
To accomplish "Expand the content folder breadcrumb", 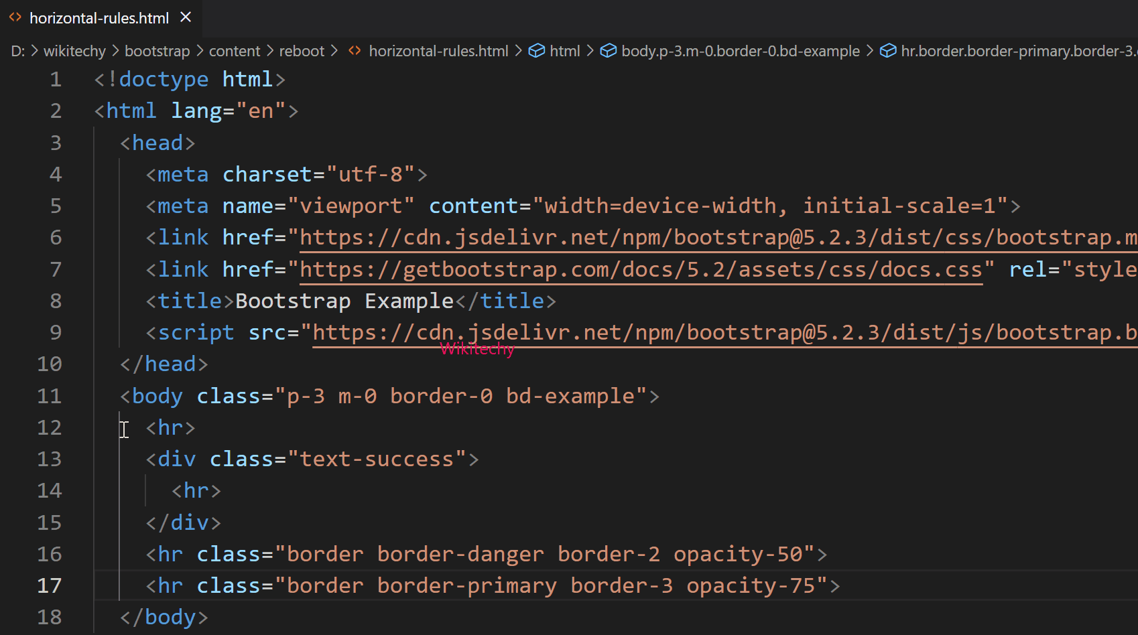I will [x=234, y=50].
